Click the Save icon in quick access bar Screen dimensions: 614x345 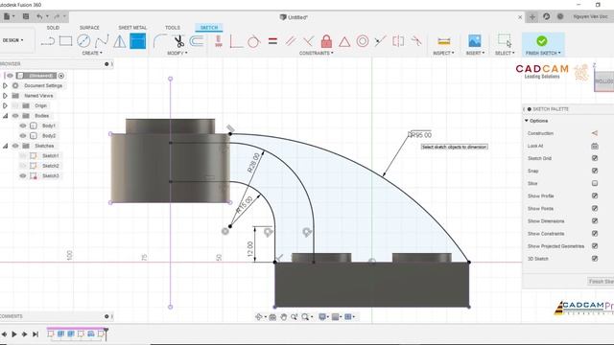pos(26,16)
